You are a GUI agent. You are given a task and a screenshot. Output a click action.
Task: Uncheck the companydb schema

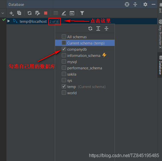(x=64, y=49)
